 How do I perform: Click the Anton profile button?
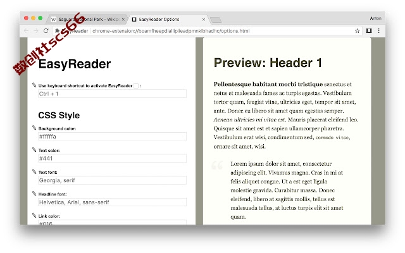pyautogui.click(x=375, y=18)
